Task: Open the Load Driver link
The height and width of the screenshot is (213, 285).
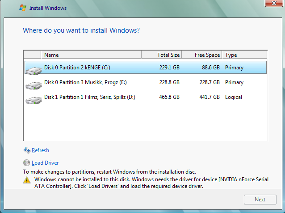Action: [45, 163]
